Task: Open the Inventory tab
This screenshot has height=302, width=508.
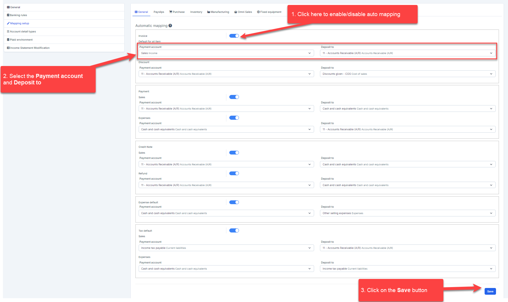Action: coord(196,12)
